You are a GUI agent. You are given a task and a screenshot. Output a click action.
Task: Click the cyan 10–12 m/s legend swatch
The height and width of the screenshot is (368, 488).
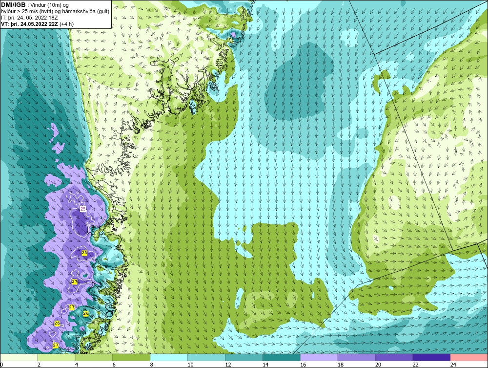(206, 357)
